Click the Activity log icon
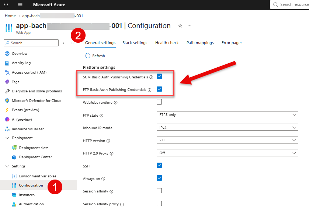Viewport: 309px width, 209px height. [7, 63]
